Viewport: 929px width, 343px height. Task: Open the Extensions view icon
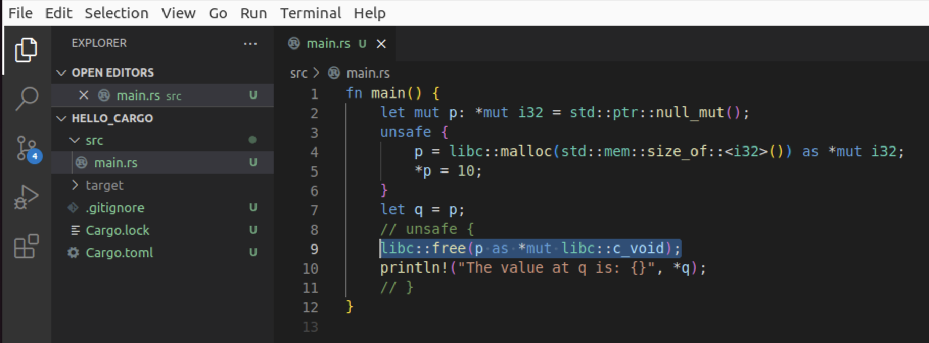coord(27,246)
